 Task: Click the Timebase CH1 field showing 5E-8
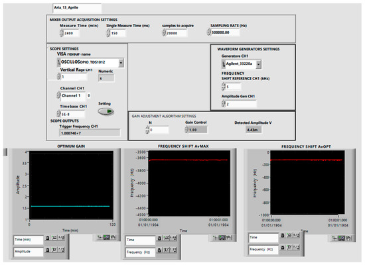click(x=72, y=114)
